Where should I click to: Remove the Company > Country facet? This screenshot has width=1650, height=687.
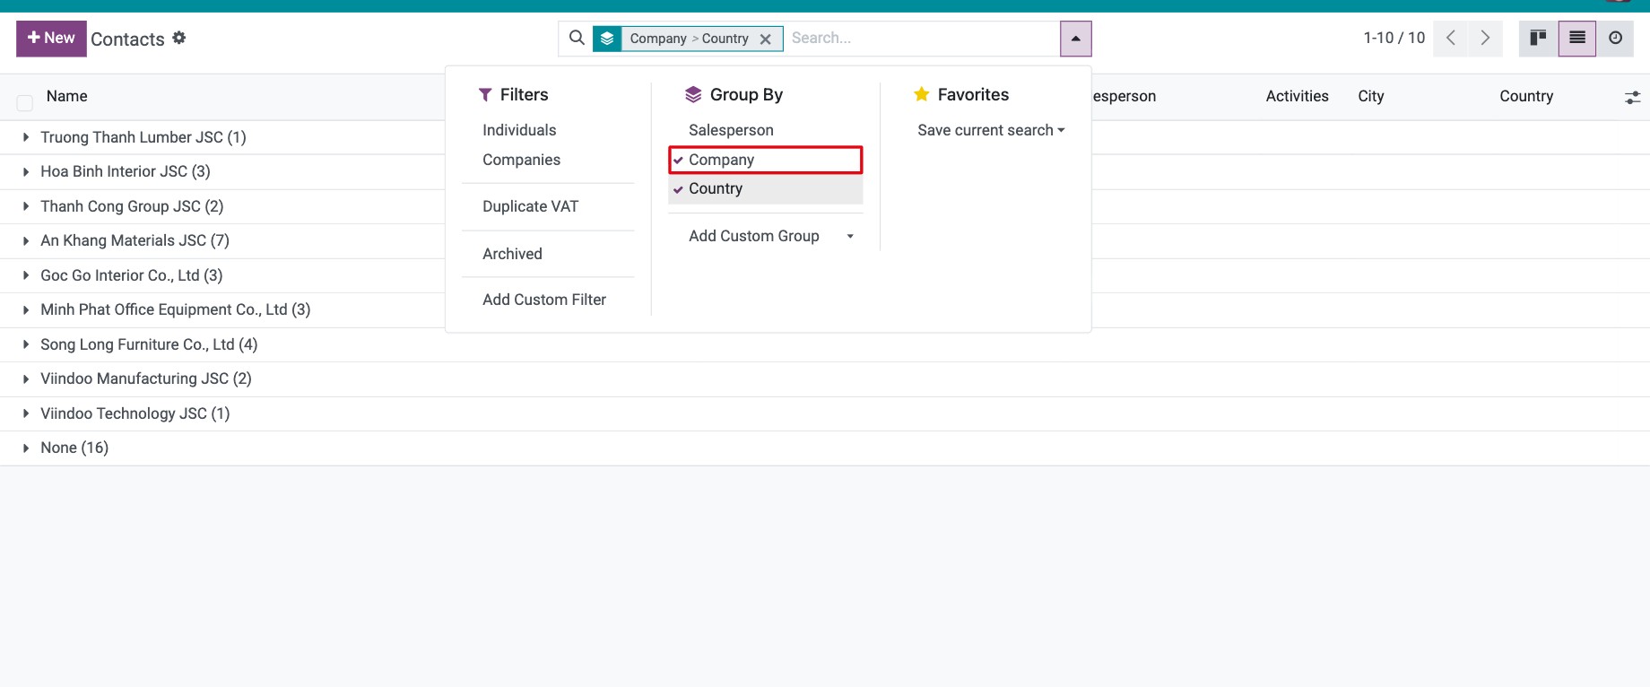765,39
